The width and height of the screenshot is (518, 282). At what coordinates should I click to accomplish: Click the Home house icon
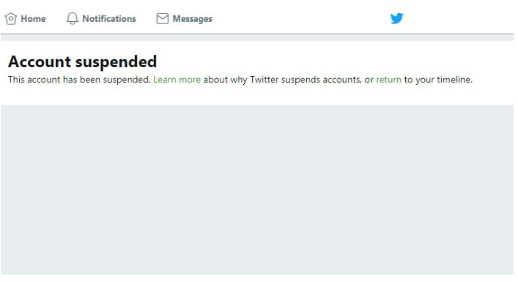[10, 19]
